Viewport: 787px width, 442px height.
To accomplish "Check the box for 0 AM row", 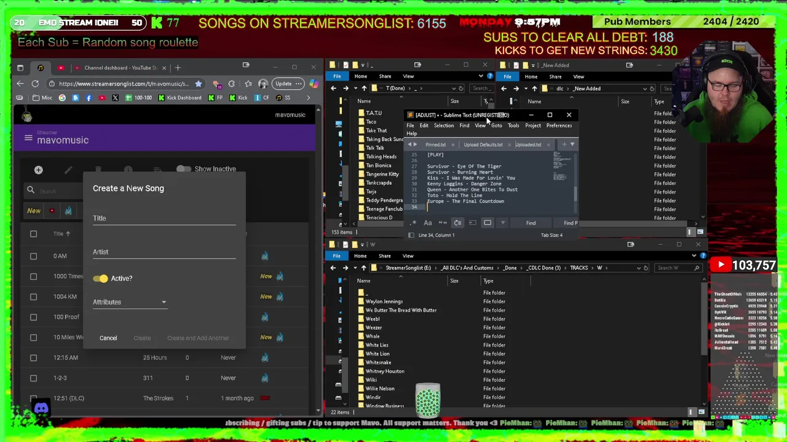I will click(x=33, y=256).
